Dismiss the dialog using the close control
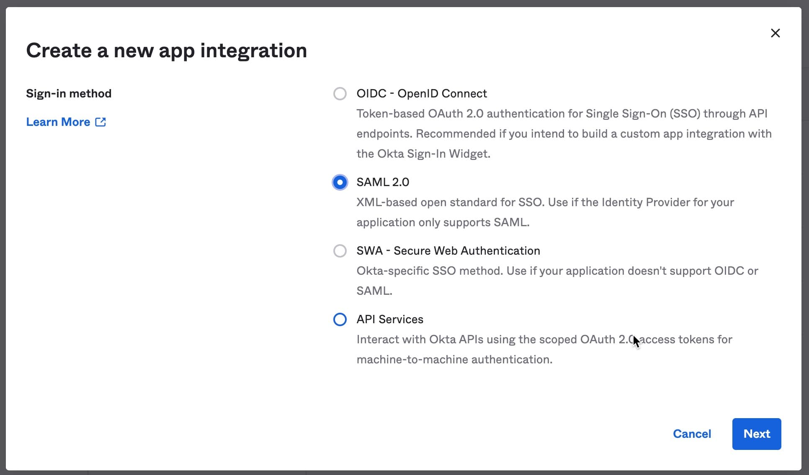 click(x=776, y=33)
